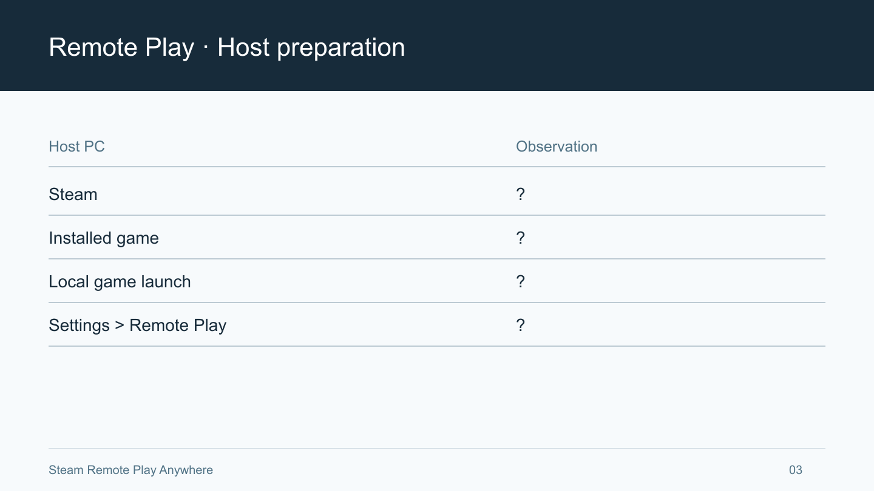
Task: Pick the "Local game launch" row label
Action: [x=120, y=282]
